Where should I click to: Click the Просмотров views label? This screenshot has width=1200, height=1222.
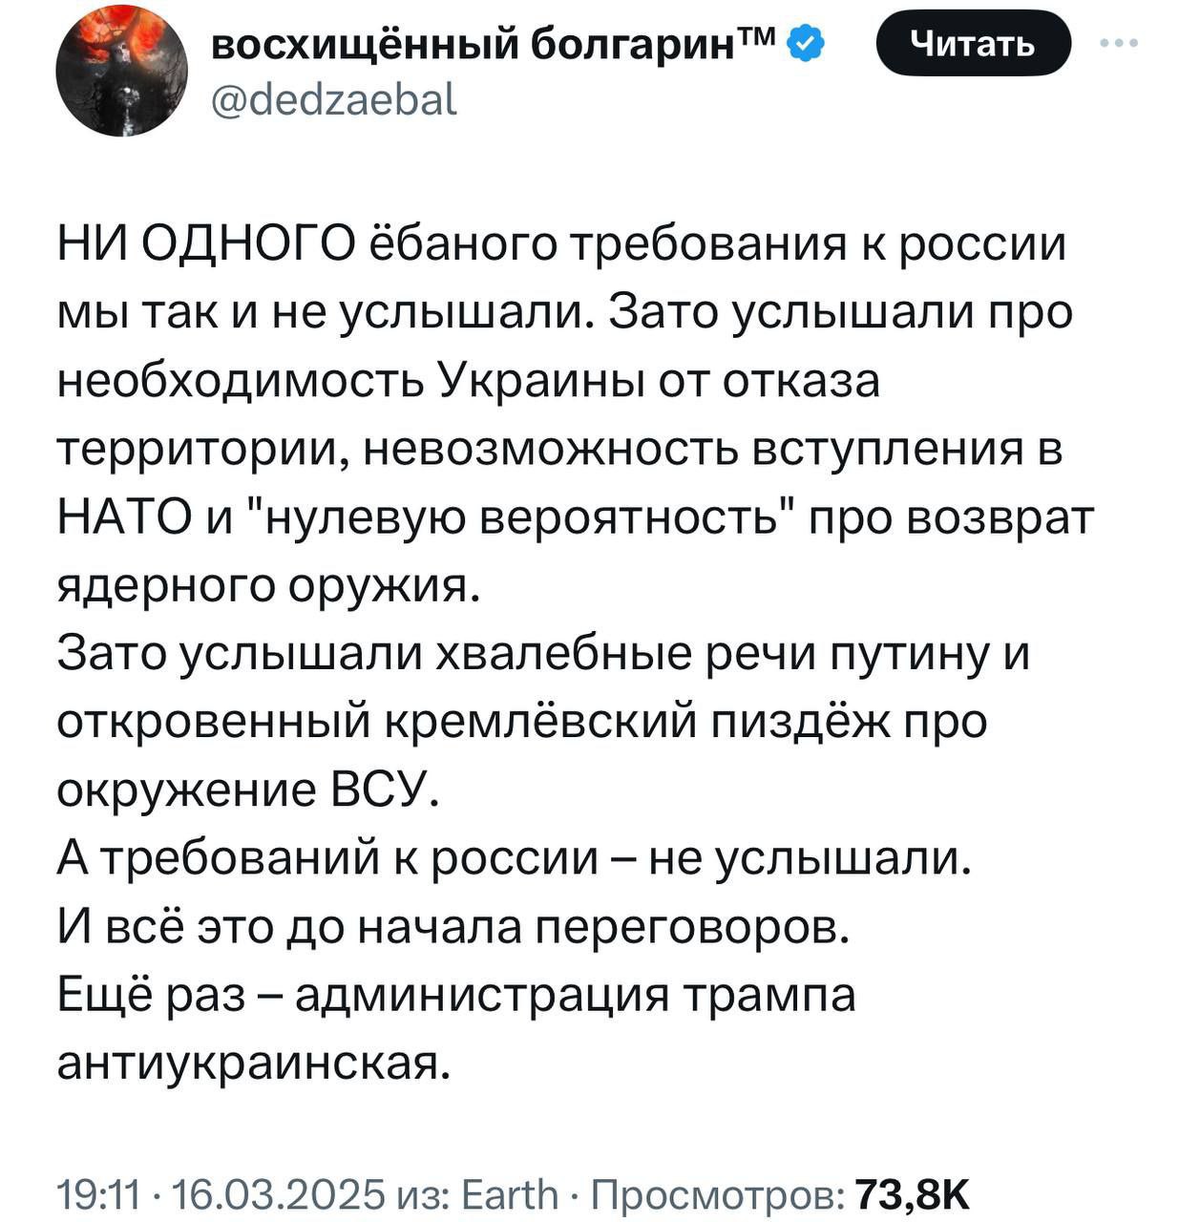718,1192
